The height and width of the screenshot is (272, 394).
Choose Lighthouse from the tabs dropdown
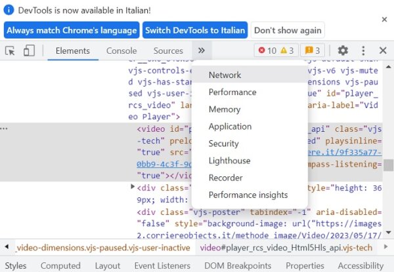[250, 161]
